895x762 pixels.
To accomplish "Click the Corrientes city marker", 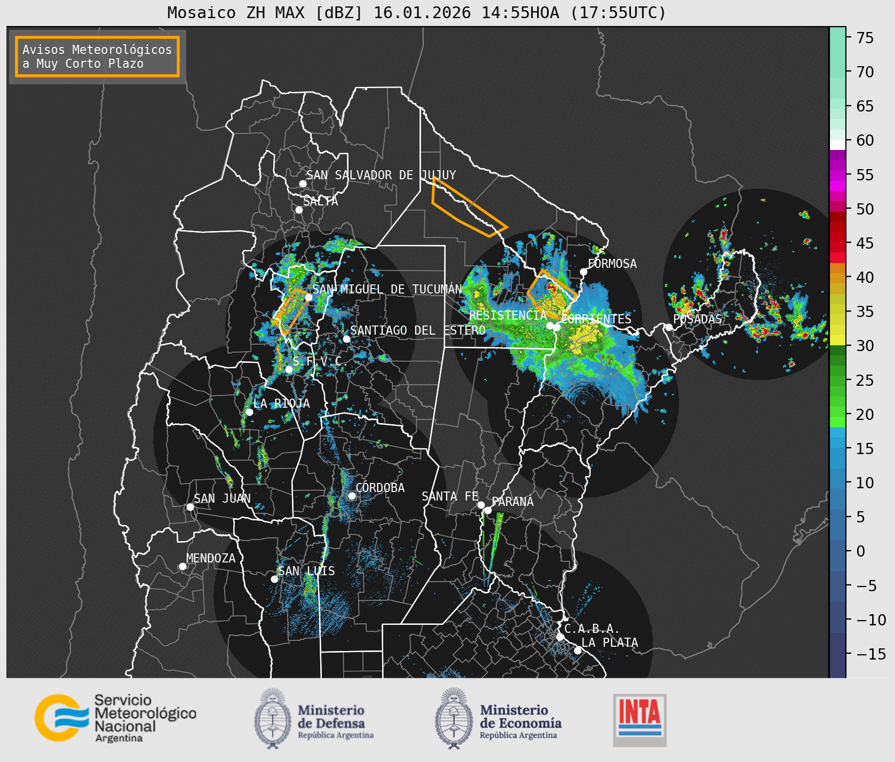I will (x=557, y=327).
